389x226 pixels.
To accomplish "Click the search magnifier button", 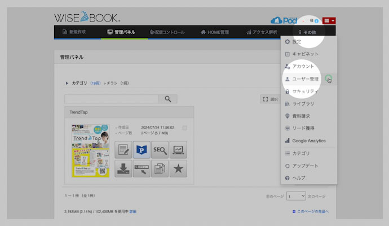I will click(x=167, y=99).
